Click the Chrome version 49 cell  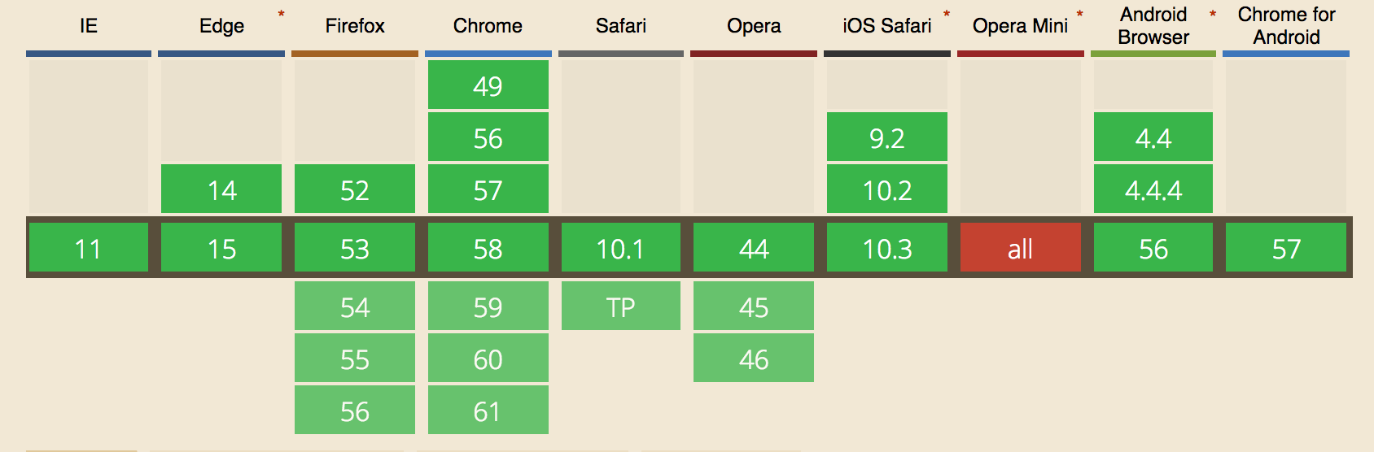point(488,85)
